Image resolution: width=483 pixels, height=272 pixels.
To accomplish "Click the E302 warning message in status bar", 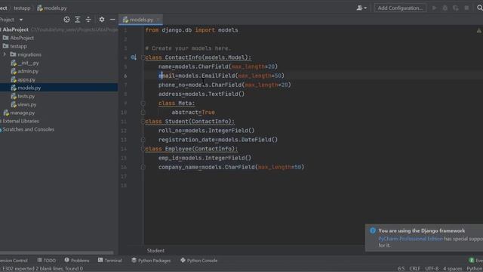I will click(42, 269).
